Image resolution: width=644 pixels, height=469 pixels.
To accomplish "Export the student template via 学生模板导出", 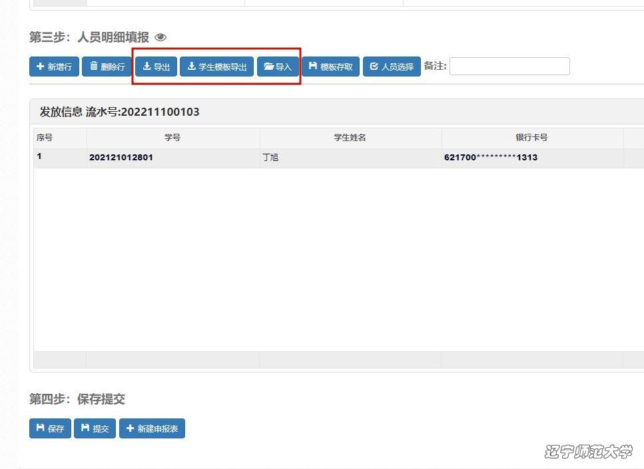I will (216, 67).
